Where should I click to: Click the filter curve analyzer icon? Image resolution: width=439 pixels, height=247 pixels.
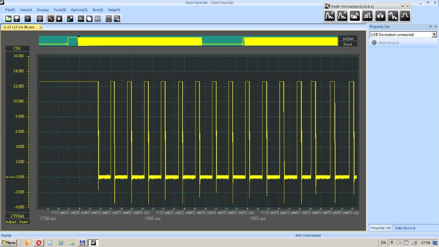point(405,16)
